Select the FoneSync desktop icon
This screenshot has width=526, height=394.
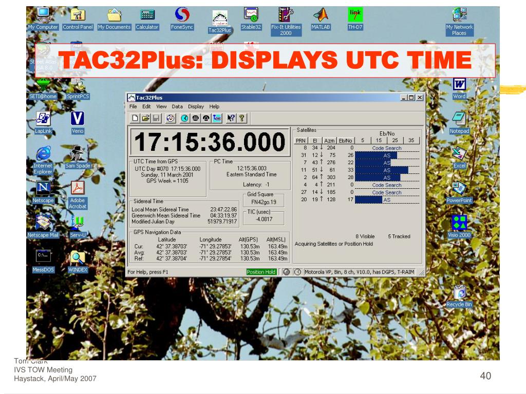pyautogui.click(x=182, y=19)
